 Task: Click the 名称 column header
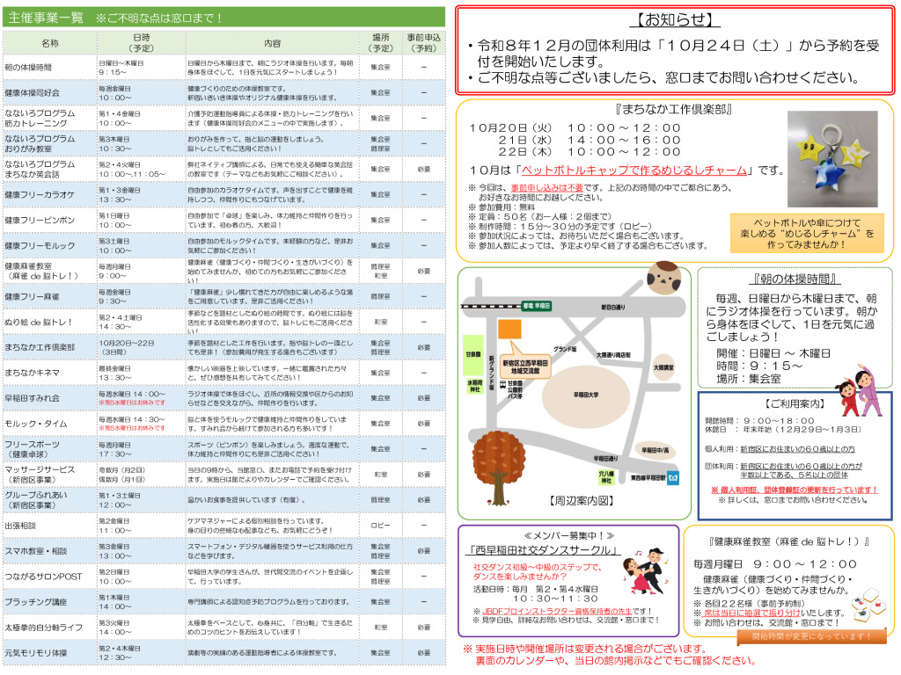pos(50,43)
